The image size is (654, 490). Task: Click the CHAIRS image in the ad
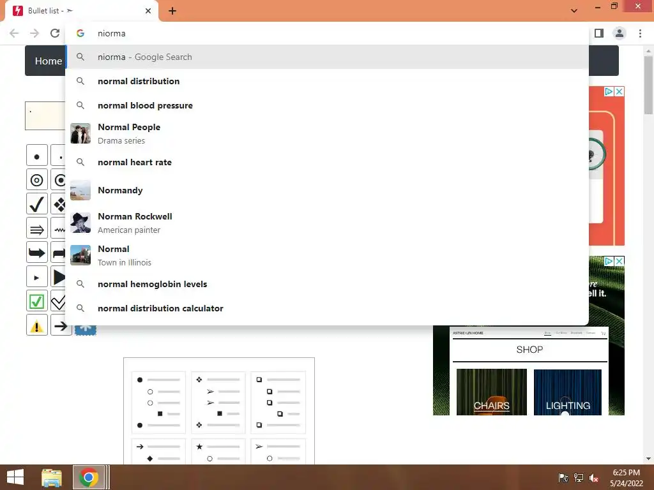492,392
